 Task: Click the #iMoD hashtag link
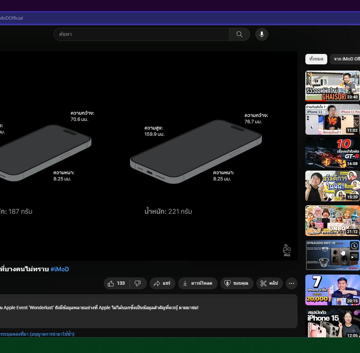click(x=60, y=269)
